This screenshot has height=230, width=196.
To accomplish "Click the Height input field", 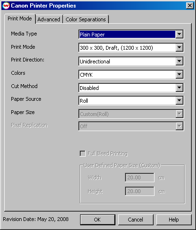I will [139, 191].
